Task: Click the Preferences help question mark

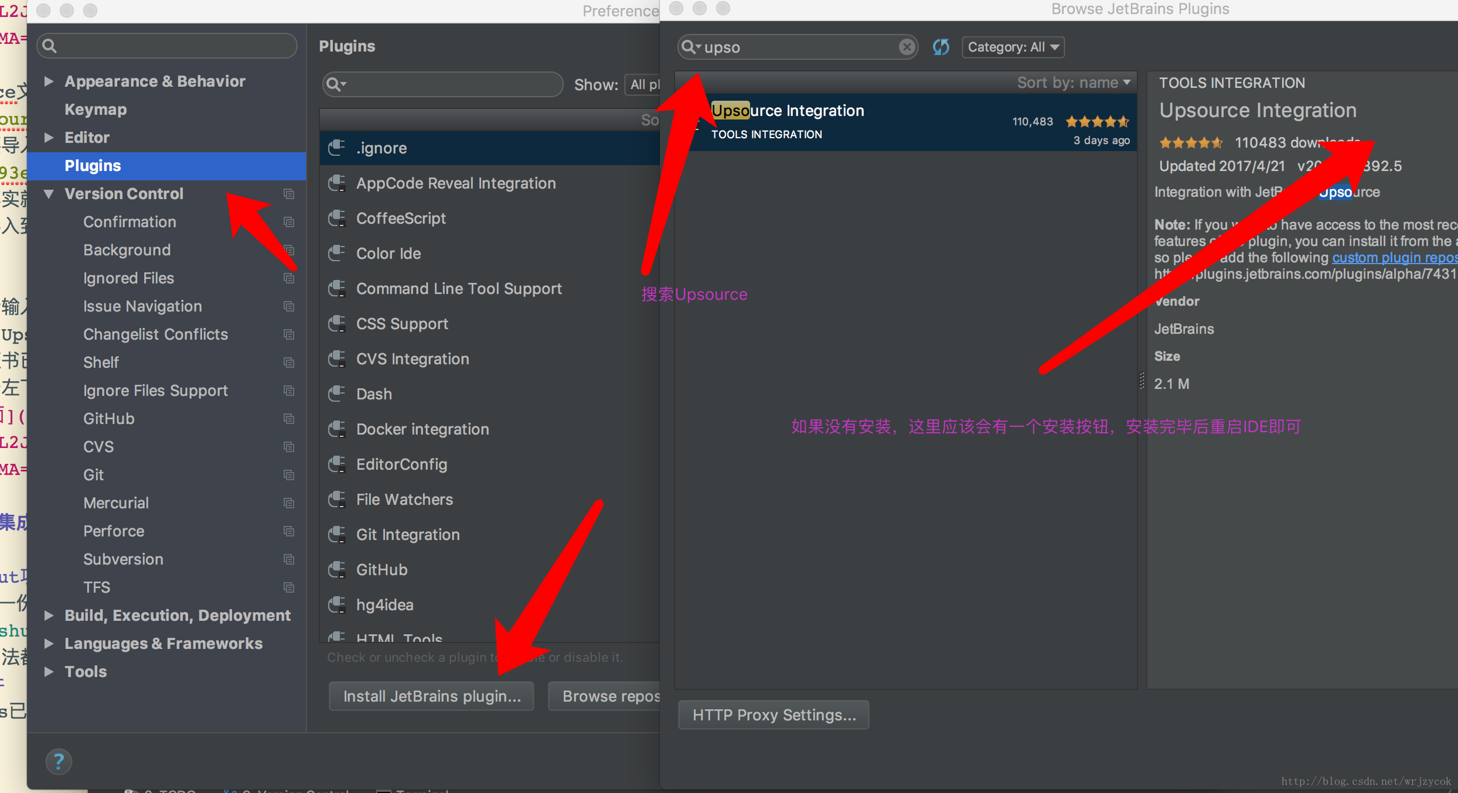Action: click(x=59, y=761)
